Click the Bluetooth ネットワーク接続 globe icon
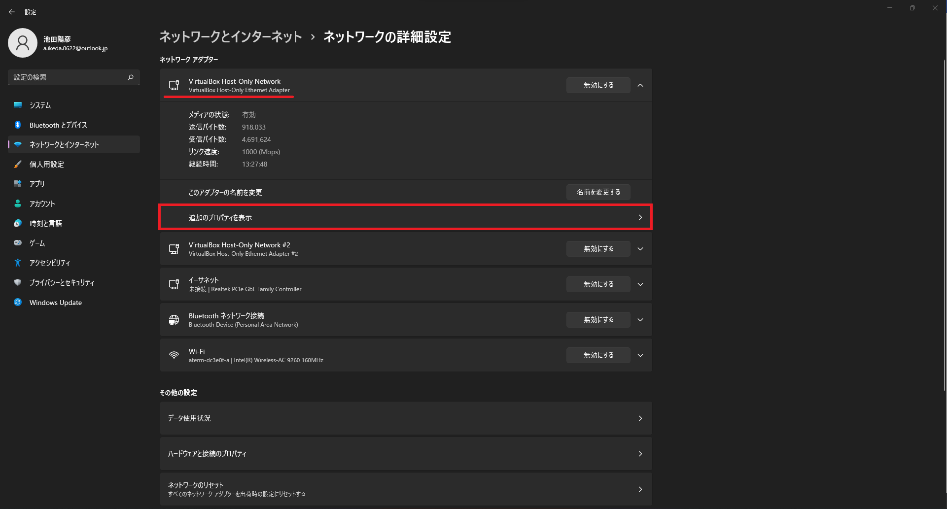Screen dimensions: 947x509 174,320
